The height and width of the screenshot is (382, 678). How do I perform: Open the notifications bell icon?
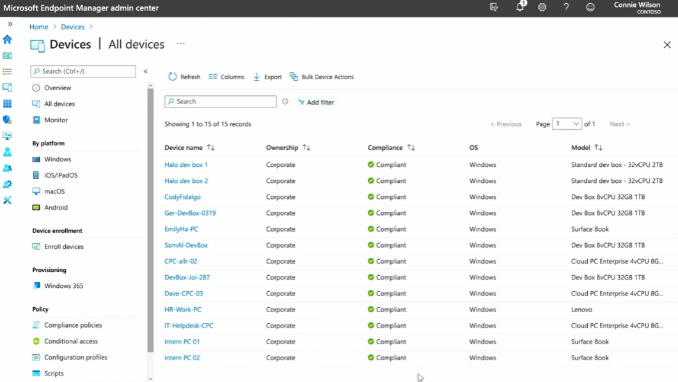pos(520,7)
